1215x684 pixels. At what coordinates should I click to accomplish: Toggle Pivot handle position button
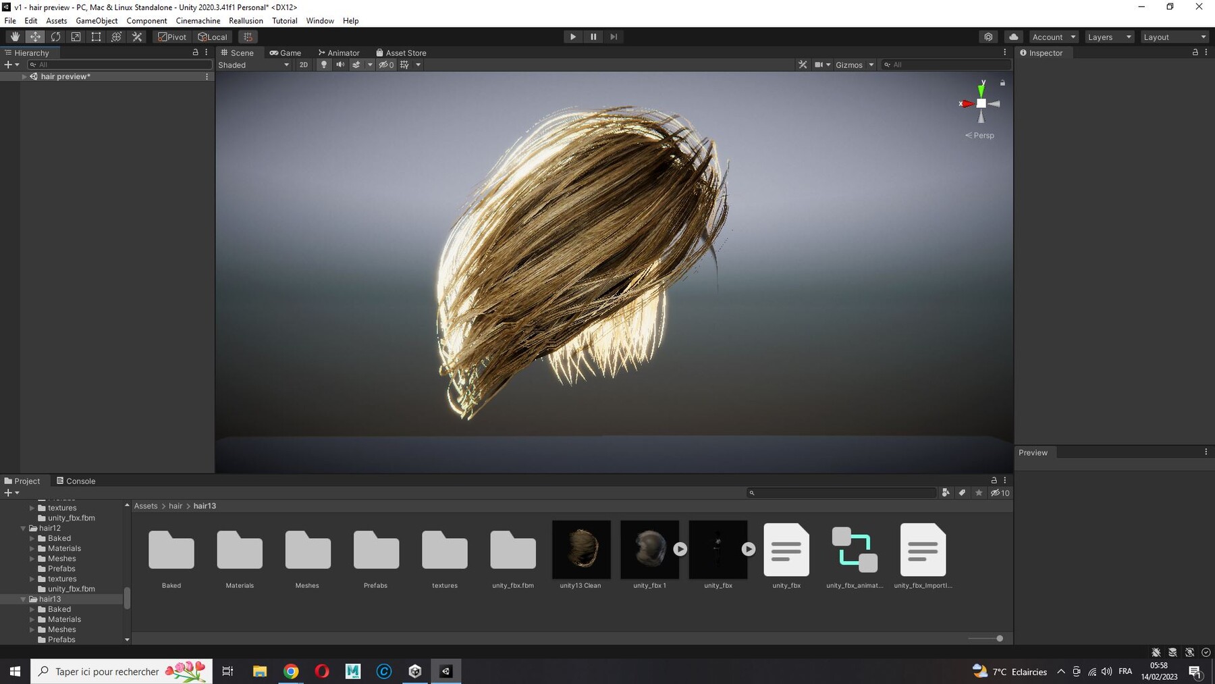[x=172, y=37]
